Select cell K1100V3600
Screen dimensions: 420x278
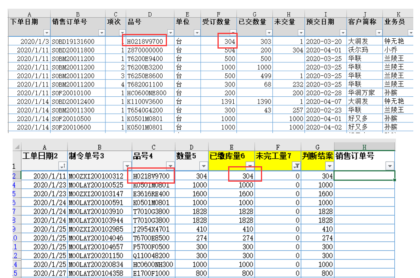[x=150, y=101]
